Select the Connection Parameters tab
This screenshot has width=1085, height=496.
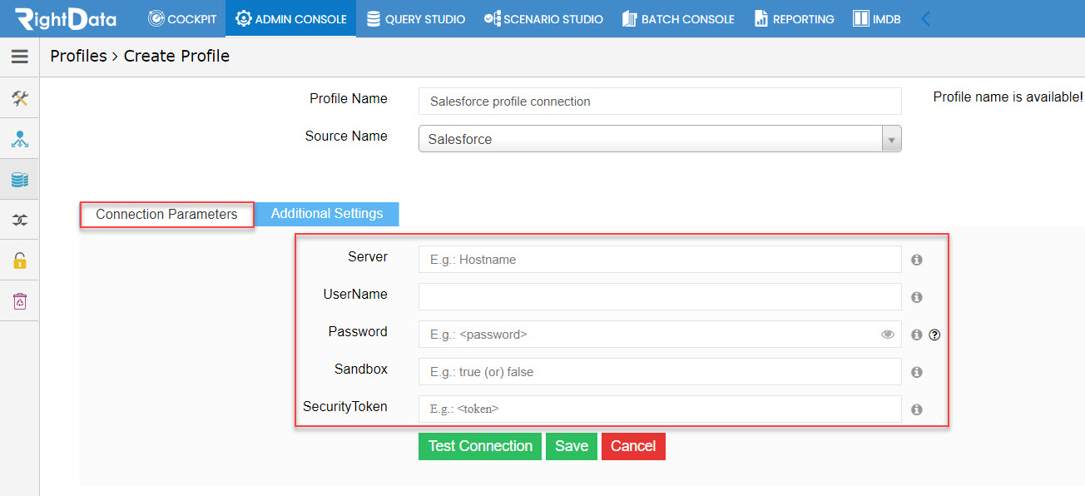point(166,214)
